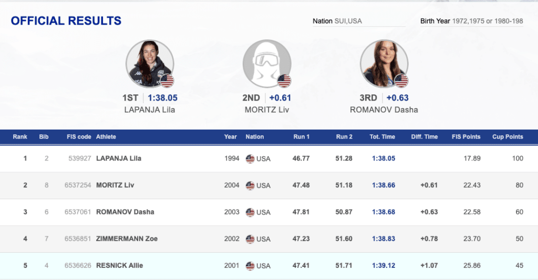The height and width of the screenshot is (280, 538).
Task: Sort by Tot. Time column header
Action: [382, 137]
